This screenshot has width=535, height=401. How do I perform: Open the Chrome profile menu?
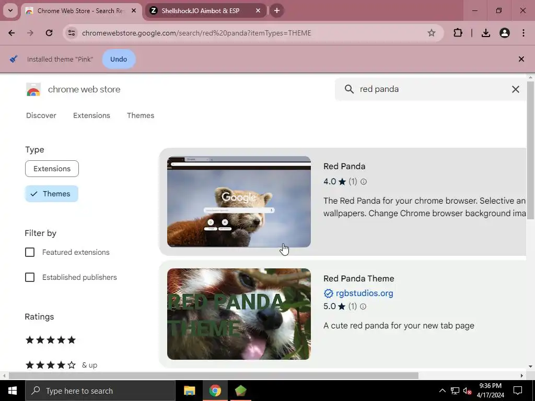point(505,33)
